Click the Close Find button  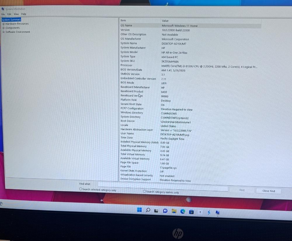tap(269, 191)
